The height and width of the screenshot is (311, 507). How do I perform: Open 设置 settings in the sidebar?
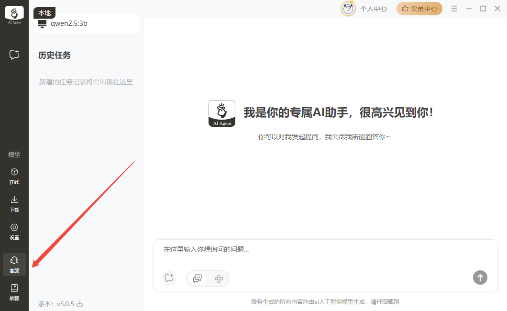[x=14, y=231]
